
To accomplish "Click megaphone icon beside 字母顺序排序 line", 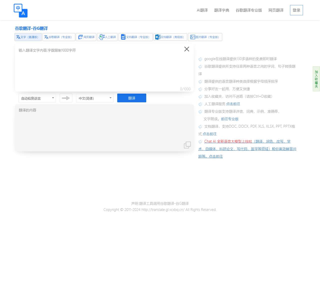I will (200, 82).
